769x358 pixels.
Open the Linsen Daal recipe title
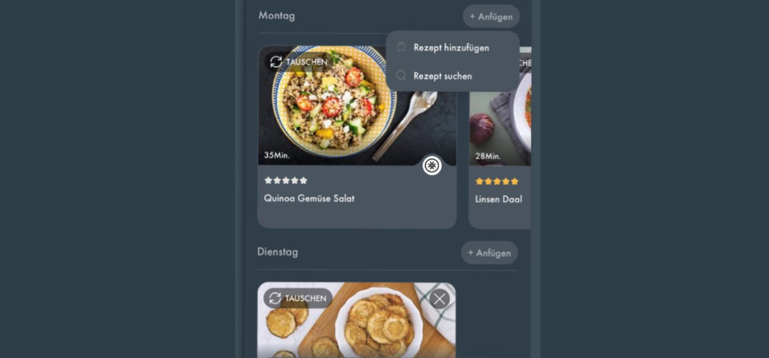coord(499,199)
